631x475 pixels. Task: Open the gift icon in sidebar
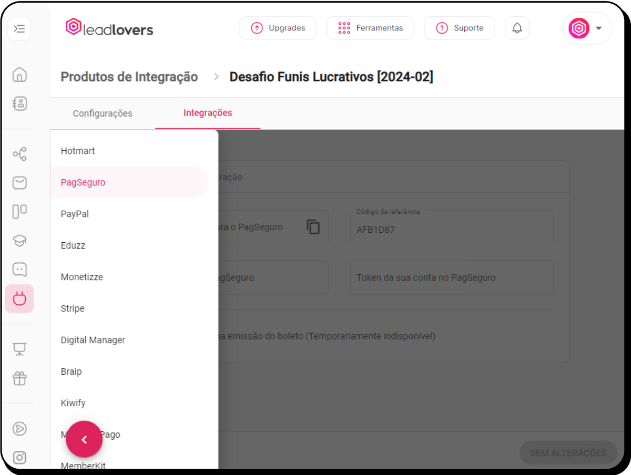(19, 378)
